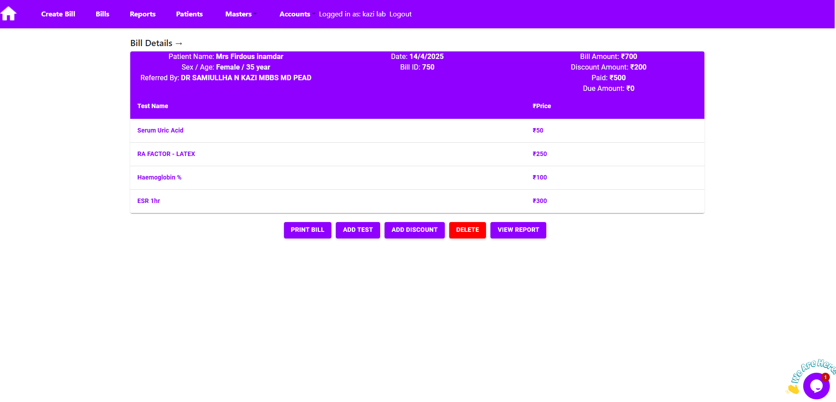Click Logout to sign out
Screen dimensions: 836x402
400,14
